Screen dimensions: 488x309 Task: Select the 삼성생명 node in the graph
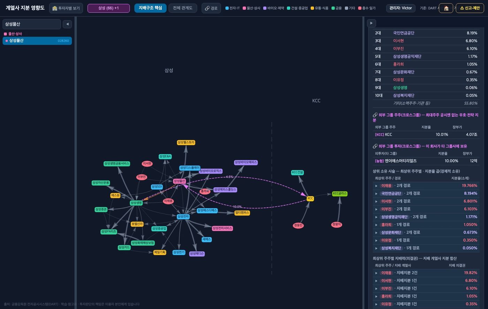[x=136, y=203]
